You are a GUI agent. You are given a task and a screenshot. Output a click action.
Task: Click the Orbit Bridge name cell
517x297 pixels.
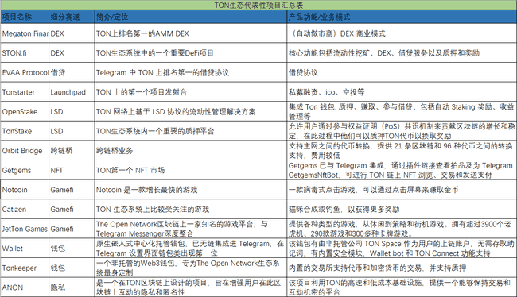pyautogui.click(x=25, y=151)
